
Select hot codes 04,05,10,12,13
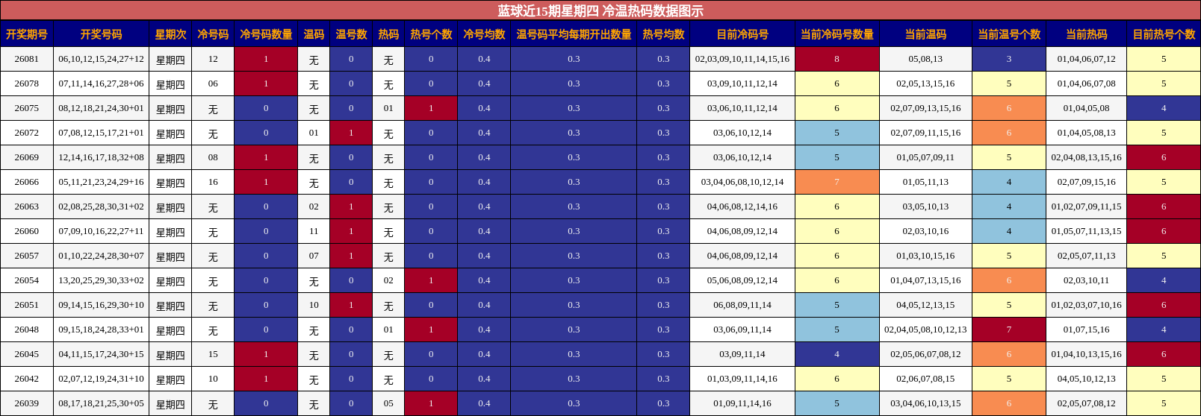pos(1086,379)
